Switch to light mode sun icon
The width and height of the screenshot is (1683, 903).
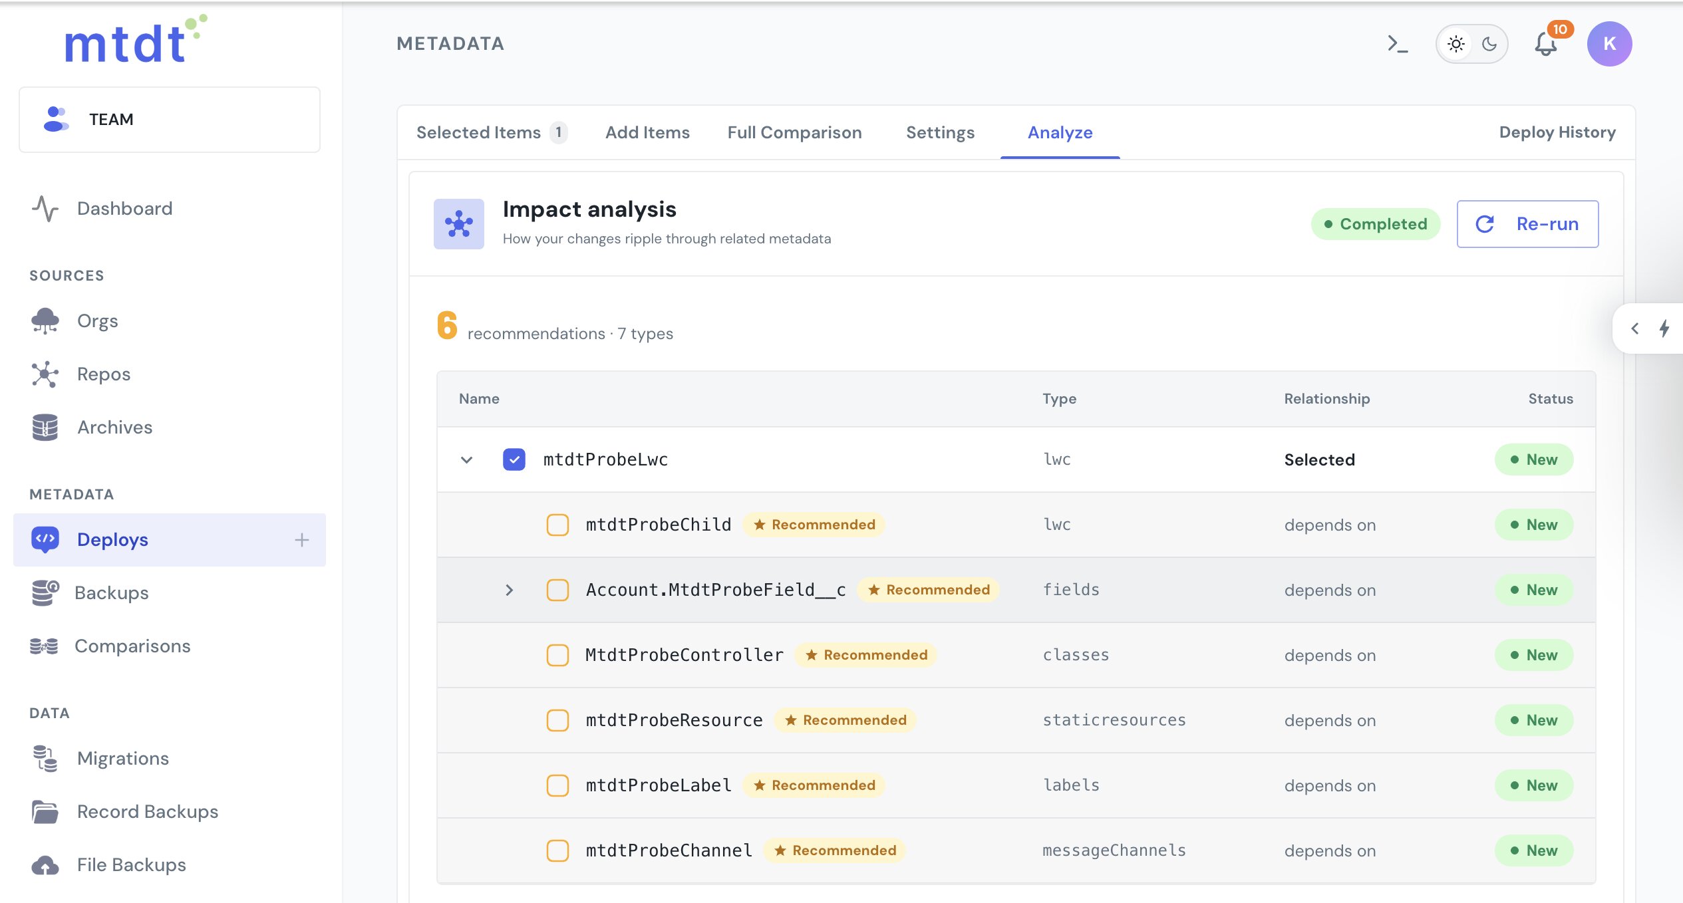coord(1456,44)
